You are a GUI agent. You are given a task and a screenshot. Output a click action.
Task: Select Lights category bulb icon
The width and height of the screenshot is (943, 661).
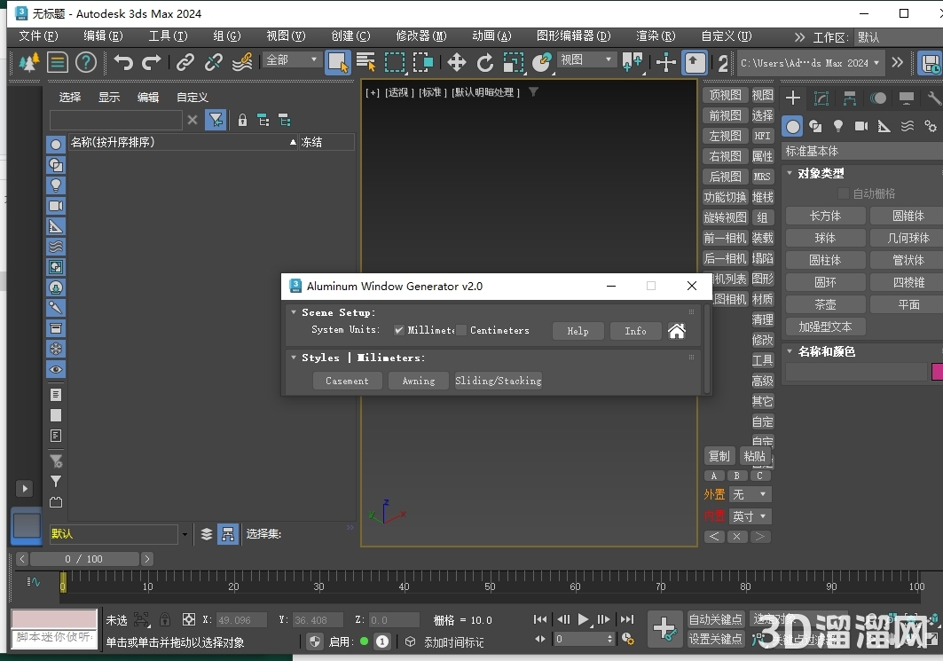[838, 126]
